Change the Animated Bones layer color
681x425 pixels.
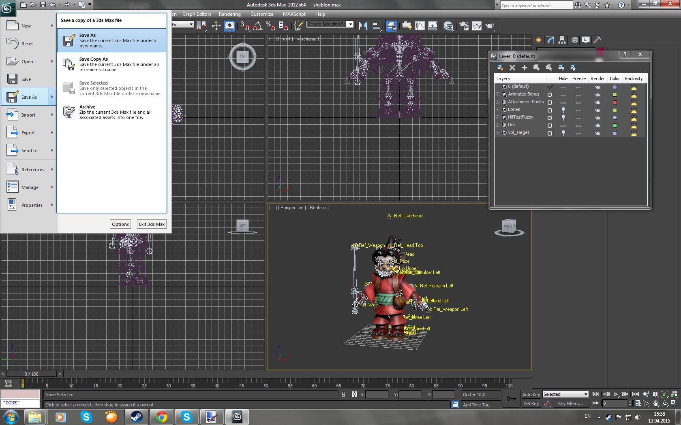click(x=615, y=95)
